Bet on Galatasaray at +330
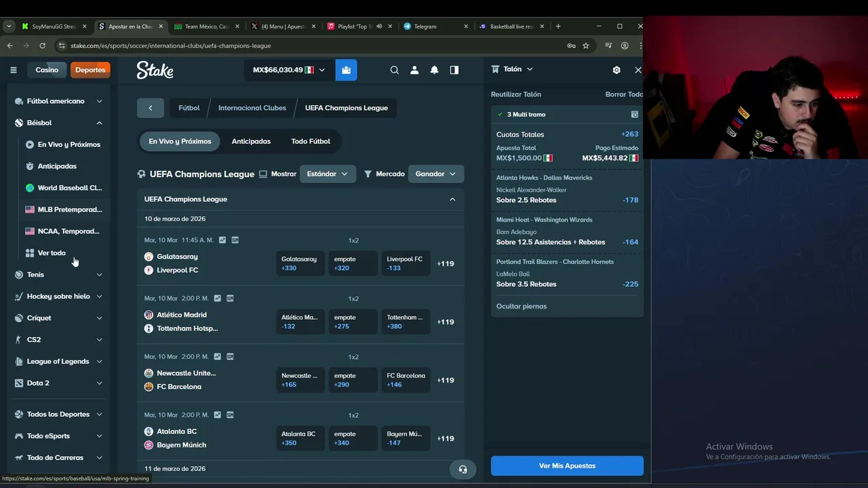This screenshot has width=868, height=488. pos(300,264)
